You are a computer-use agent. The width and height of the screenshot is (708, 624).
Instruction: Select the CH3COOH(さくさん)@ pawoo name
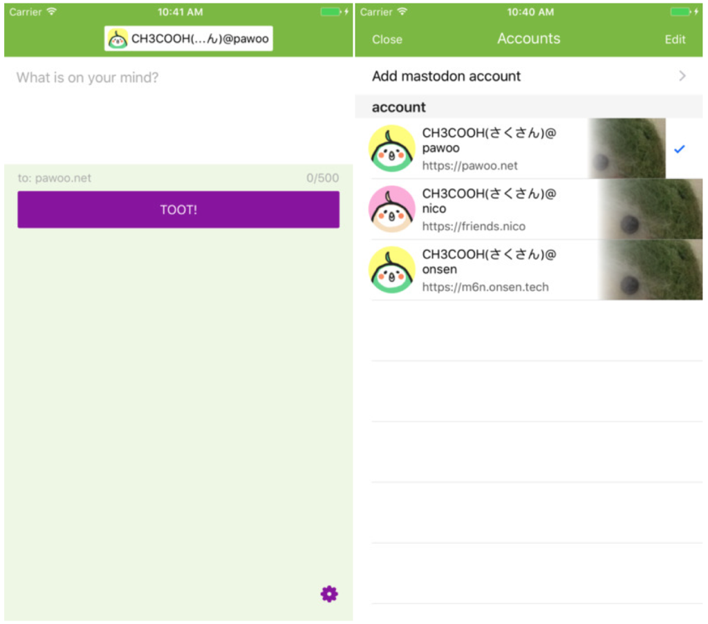click(x=489, y=140)
